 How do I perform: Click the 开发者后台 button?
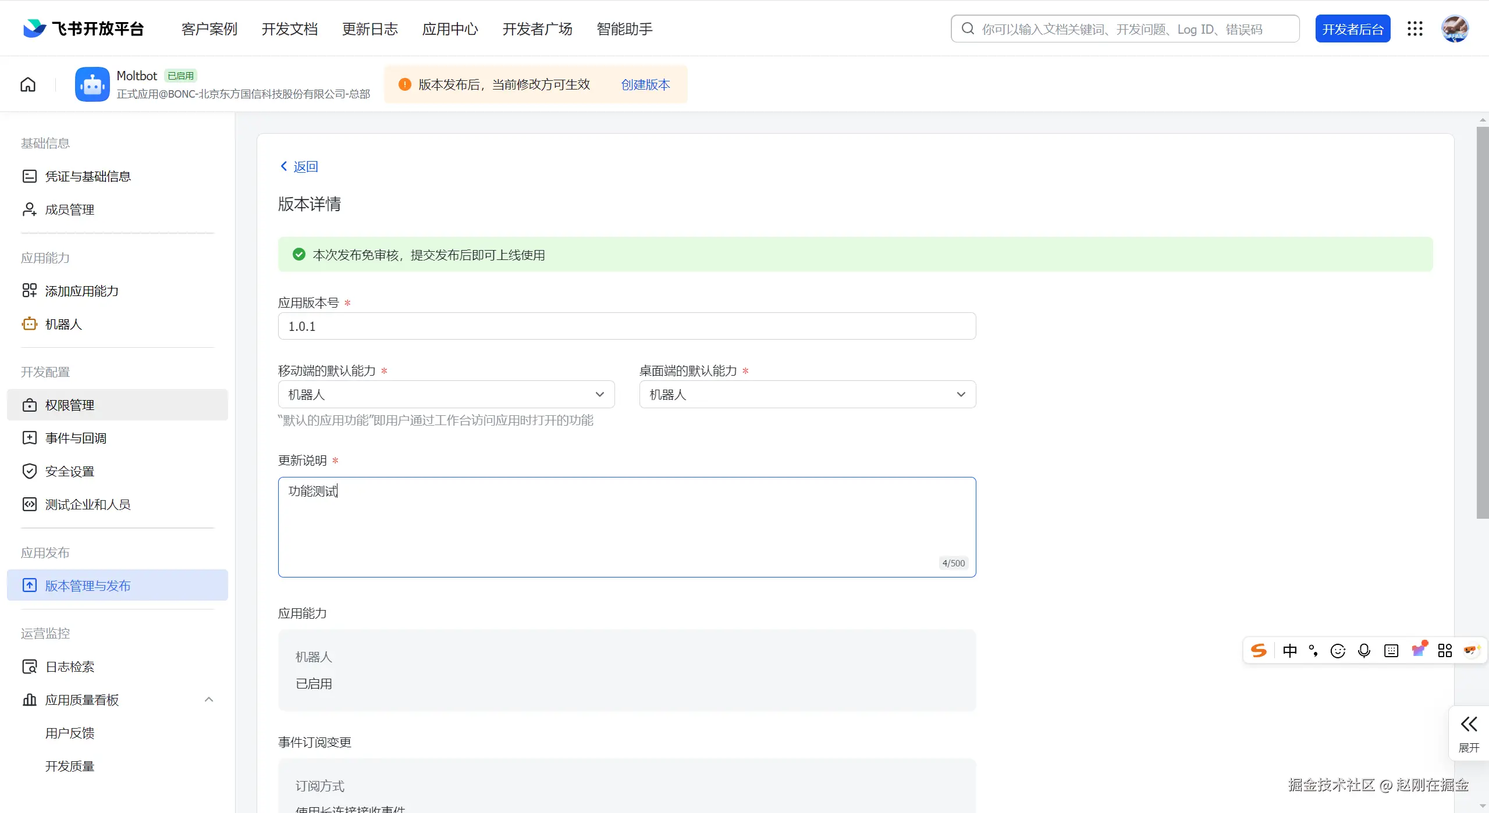(x=1352, y=29)
